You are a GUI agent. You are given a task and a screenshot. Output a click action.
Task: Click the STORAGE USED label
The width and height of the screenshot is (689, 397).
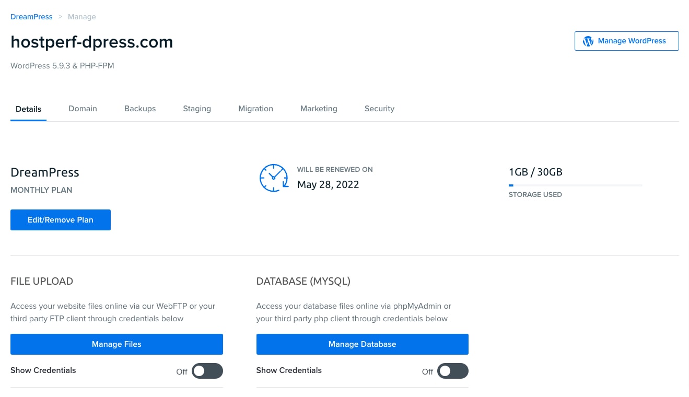pyautogui.click(x=535, y=194)
